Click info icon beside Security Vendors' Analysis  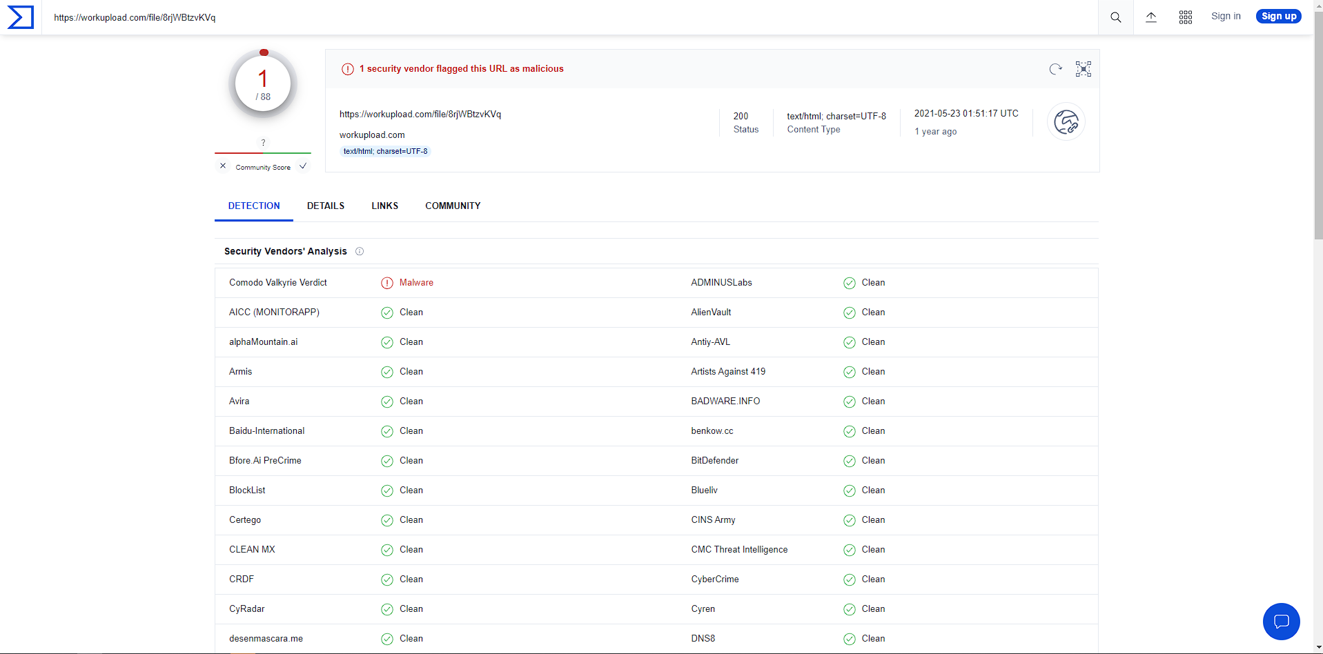[360, 251]
